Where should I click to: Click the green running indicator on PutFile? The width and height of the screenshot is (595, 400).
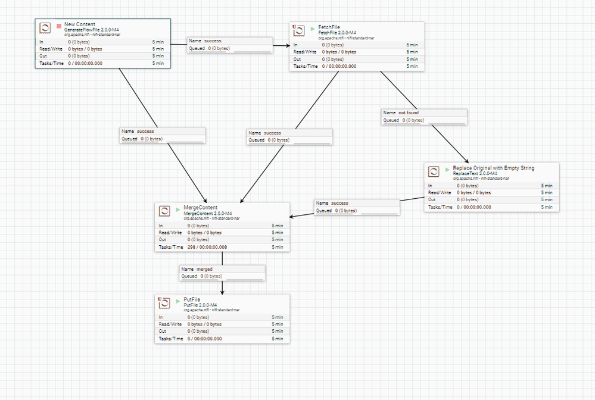[x=178, y=301]
